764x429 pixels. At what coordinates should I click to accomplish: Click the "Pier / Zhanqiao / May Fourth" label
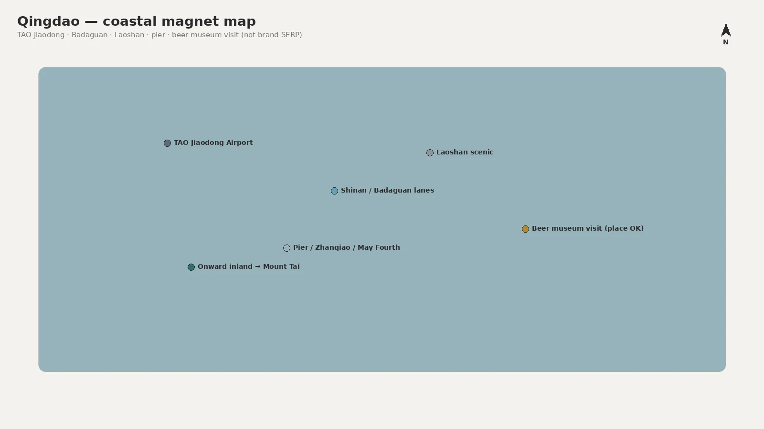[x=347, y=247]
